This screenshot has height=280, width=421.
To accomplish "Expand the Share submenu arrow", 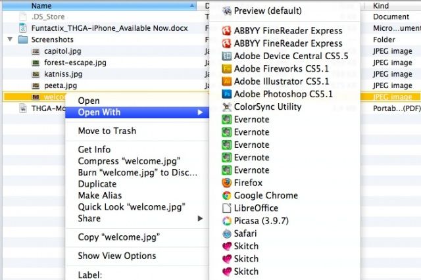I will pos(200,218).
